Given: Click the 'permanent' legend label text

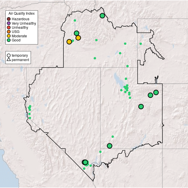Looking at the screenshot, I should tap(20, 60).
